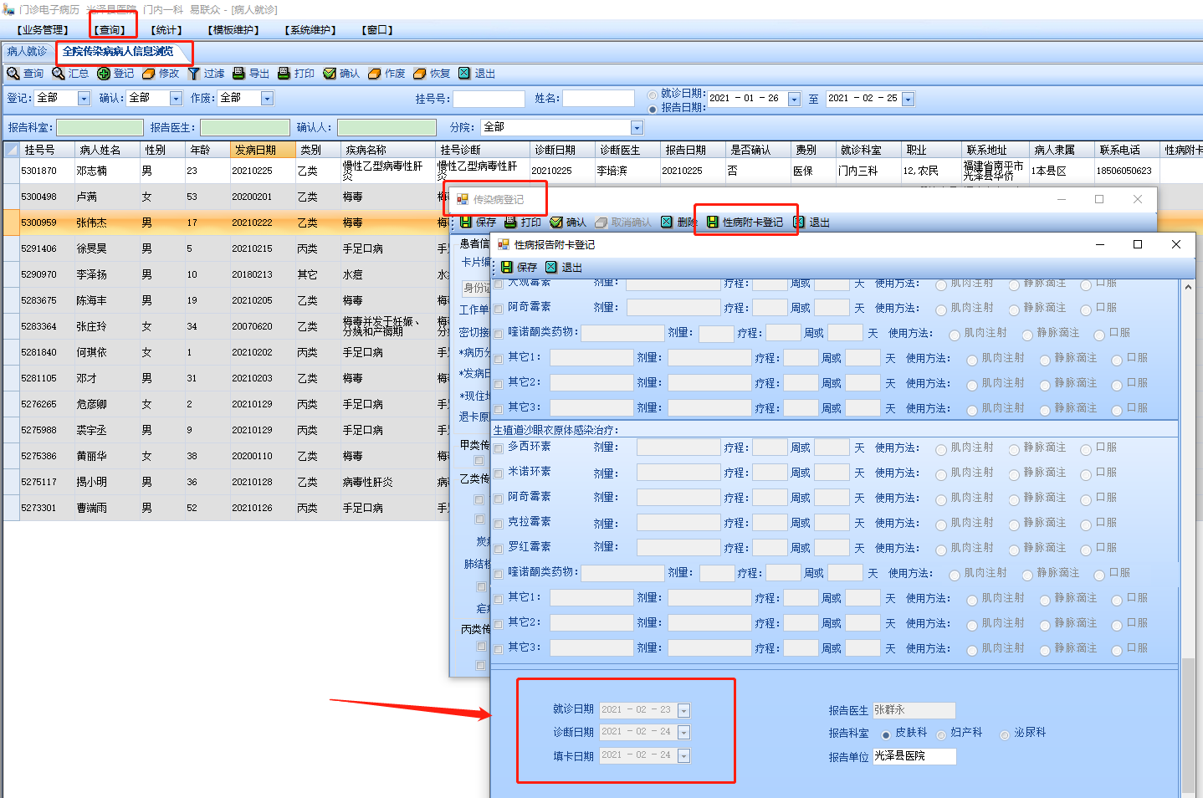Click the 导出 export toolbar icon

point(239,74)
